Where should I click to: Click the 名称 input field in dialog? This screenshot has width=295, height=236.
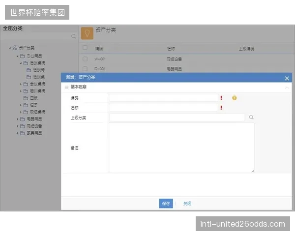tap(164, 108)
